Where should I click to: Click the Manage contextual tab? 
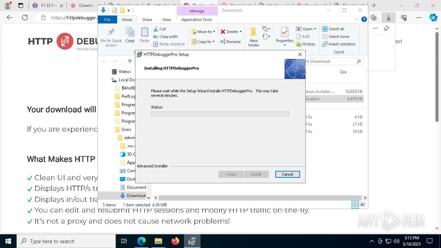pyautogui.click(x=197, y=11)
